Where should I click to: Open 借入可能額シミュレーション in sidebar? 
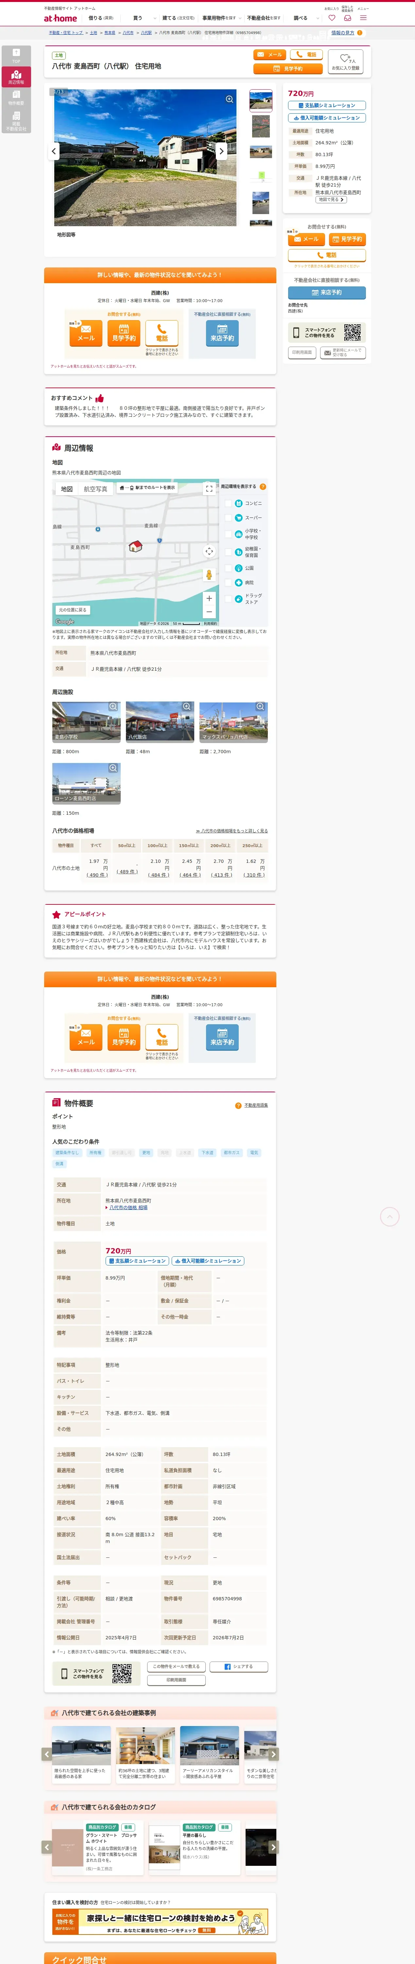327,118
